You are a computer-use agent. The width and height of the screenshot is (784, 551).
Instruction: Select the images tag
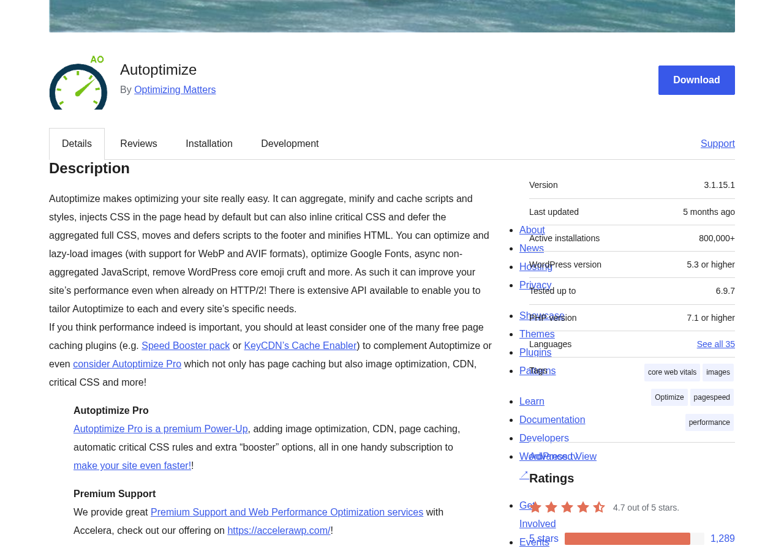tap(718, 372)
